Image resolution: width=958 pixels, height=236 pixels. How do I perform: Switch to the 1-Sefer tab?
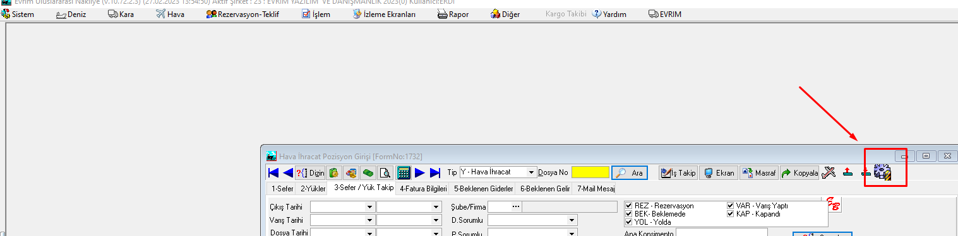282,188
